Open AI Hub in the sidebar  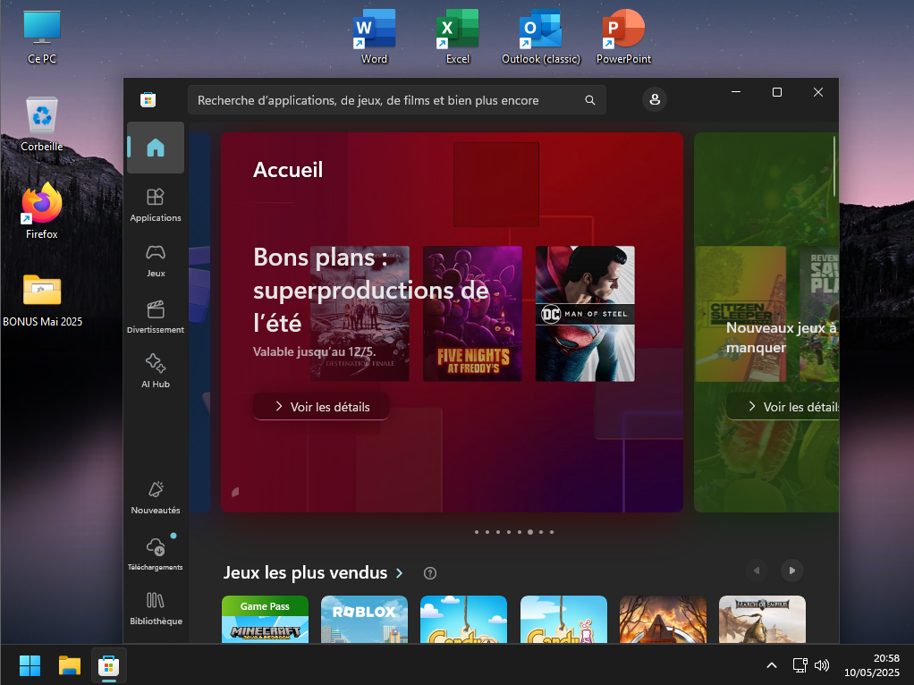(156, 371)
